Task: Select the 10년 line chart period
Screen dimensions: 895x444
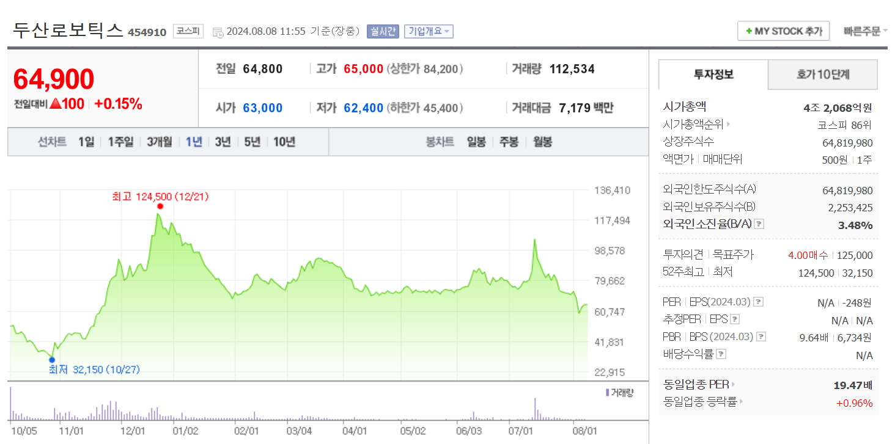Action: tap(284, 142)
